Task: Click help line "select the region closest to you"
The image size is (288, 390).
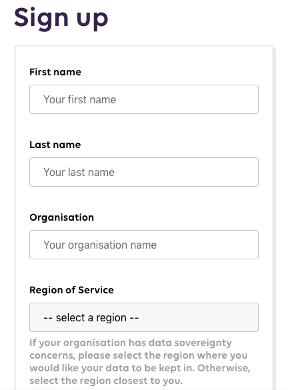Action: (106, 381)
